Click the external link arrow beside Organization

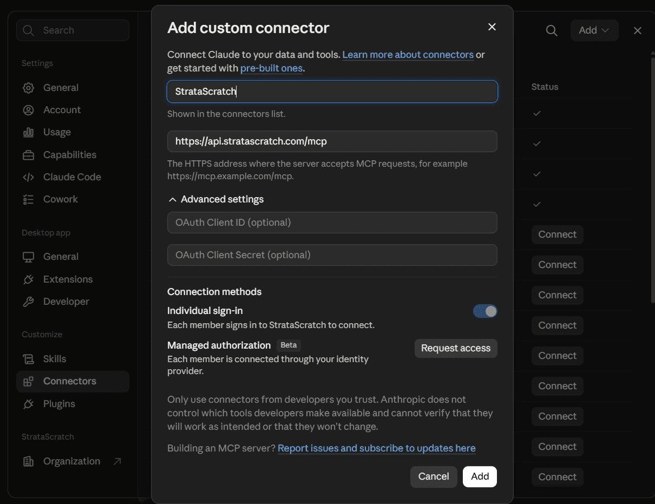click(x=117, y=461)
